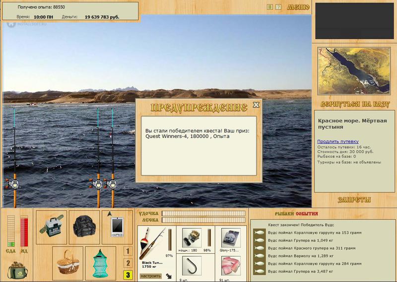Image resolution: width=397 pixels, height=282 pixels.
Task: Open the black backpack inventory
Action: click(x=84, y=227)
